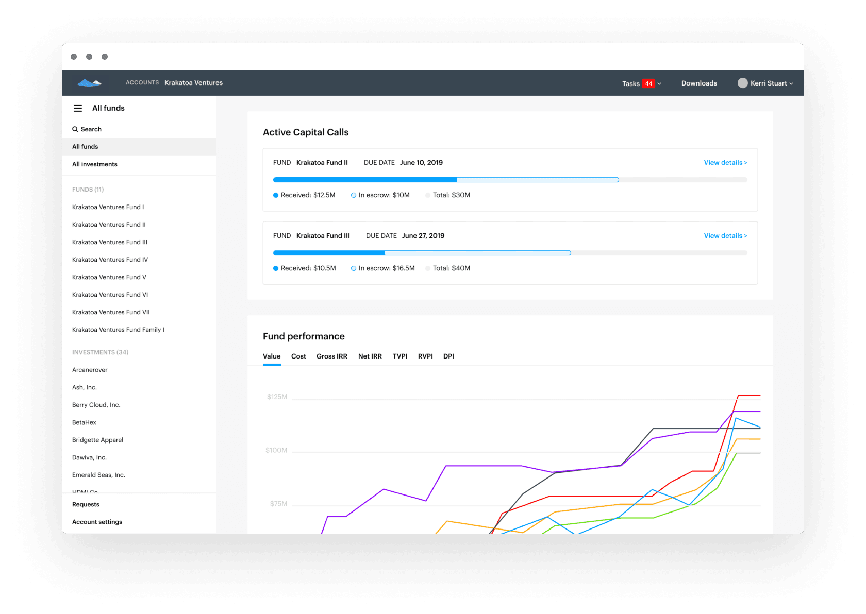Click the red Tasks notification badge

coord(648,83)
